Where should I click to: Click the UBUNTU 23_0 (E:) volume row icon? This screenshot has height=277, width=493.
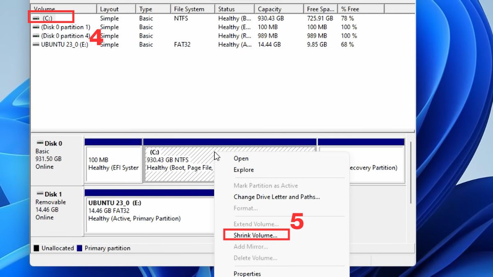tap(36, 45)
